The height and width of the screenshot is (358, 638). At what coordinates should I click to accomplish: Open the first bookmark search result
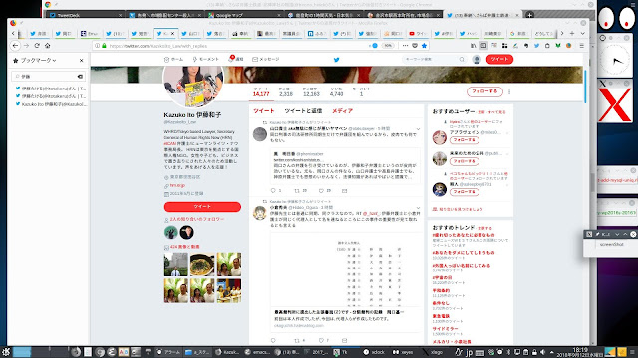coord(51,89)
